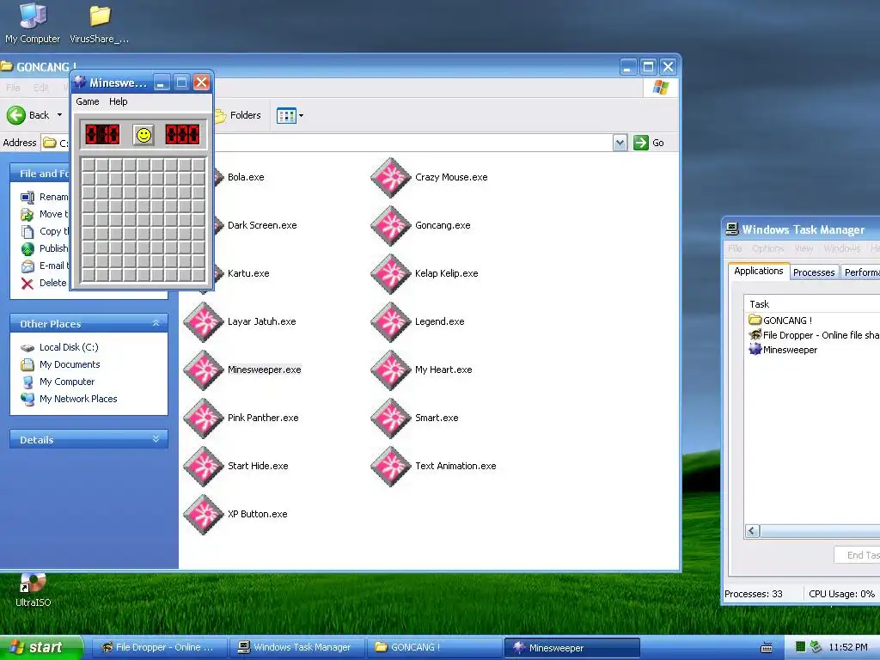Click the green CPU meter tray icon
The height and width of the screenshot is (660, 880).
coord(800,648)
